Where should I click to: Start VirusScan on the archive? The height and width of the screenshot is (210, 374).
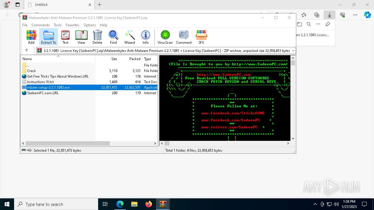coord(165,37)
